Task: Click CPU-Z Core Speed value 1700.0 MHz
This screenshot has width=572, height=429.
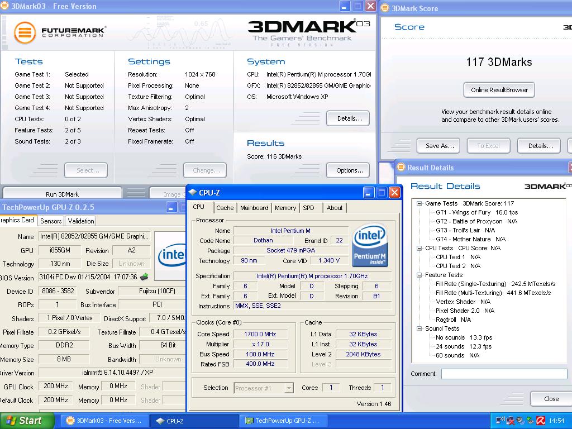Action: pos(260,334)
